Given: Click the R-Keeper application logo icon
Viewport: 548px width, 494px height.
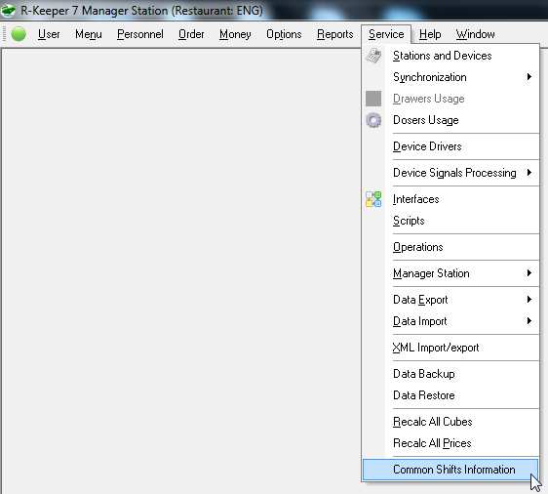Looking at the screenshot, I should click(x=8, y=10).
